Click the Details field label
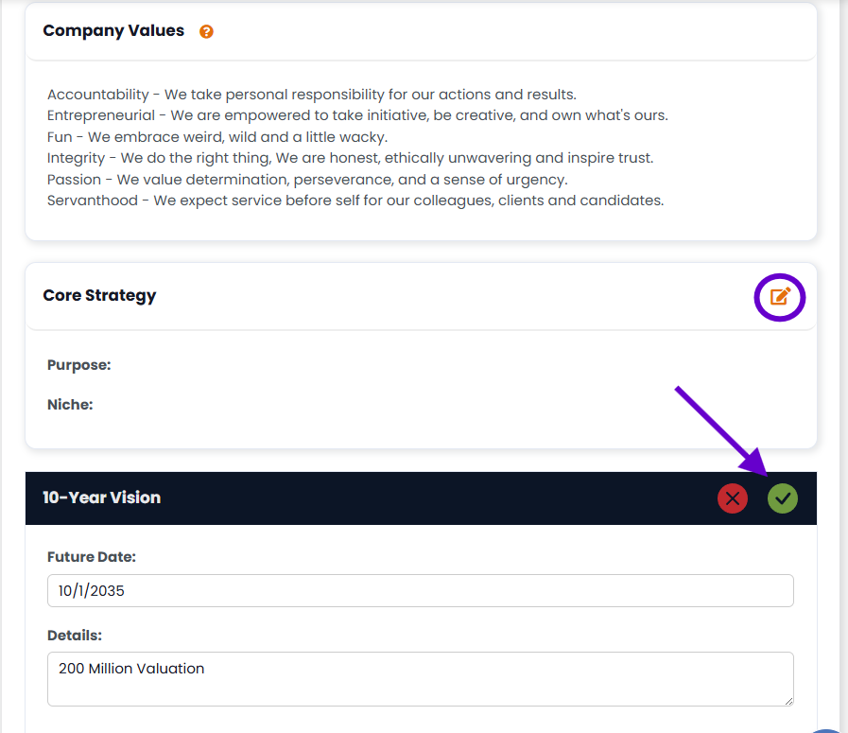Viewport: 848px width, 733px height. (74, 636)
